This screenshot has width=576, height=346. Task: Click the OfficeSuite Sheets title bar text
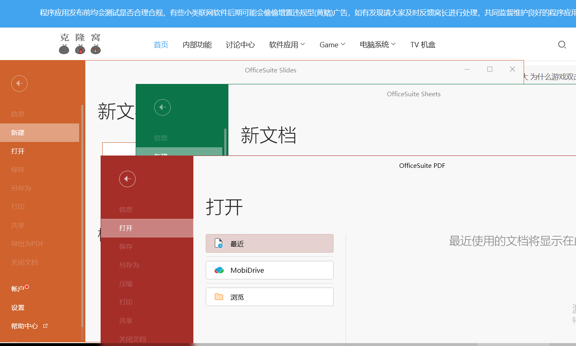414,94
